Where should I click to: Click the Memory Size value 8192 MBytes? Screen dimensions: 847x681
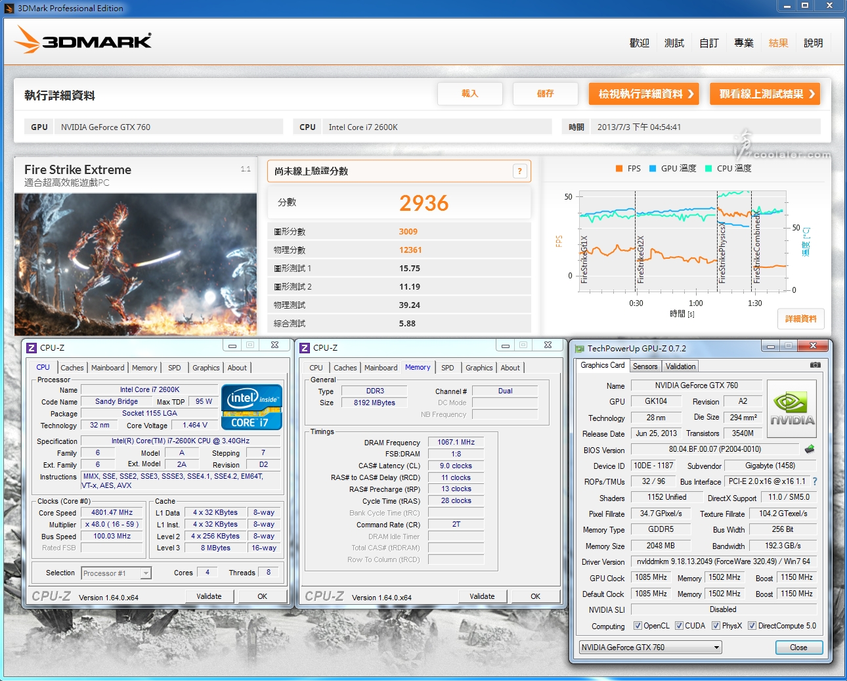[374, 403]
